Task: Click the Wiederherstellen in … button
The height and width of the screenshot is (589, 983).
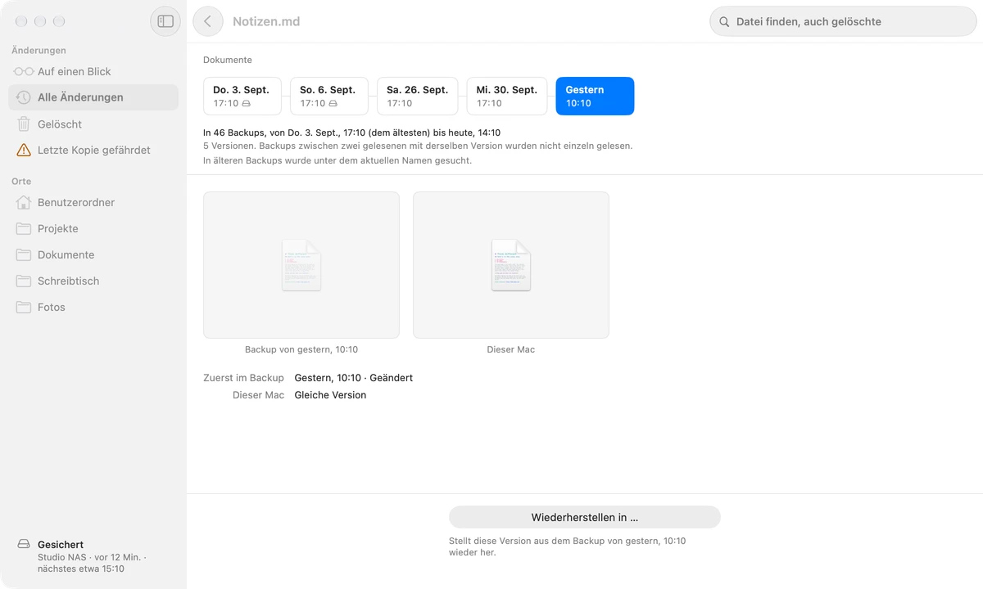Action: pos(585,517)
